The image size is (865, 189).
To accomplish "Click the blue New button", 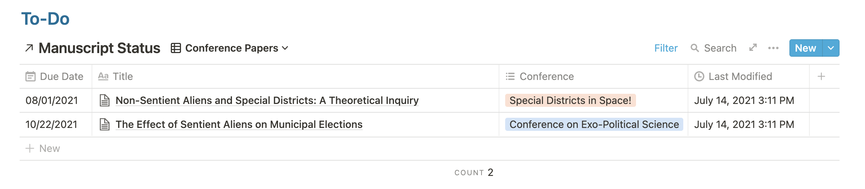I will pos(806,48).
